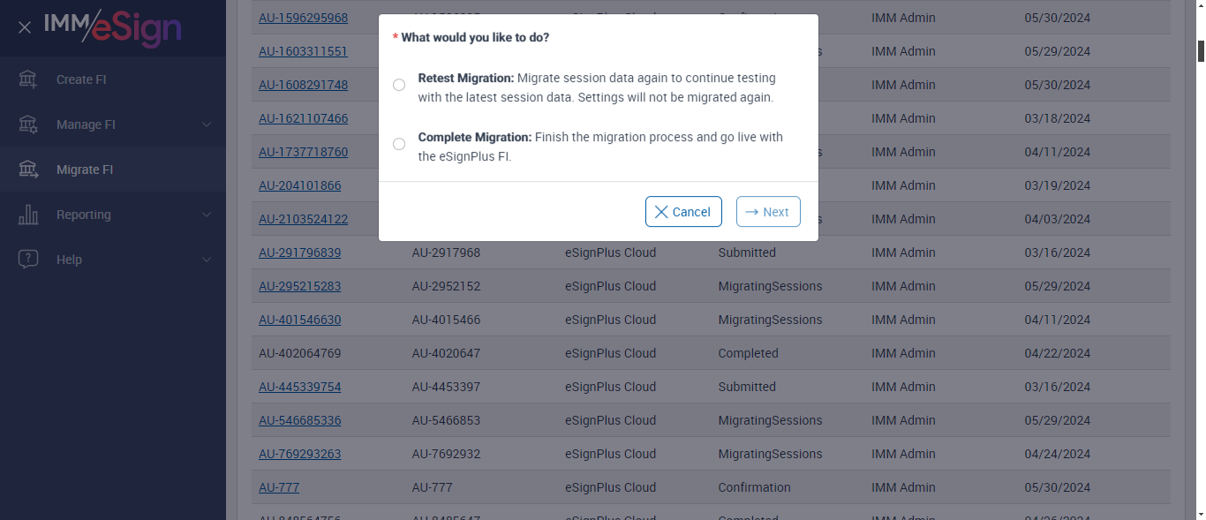Click the Create FI bank icon
1206x520 pixels.
pos(28,79)
